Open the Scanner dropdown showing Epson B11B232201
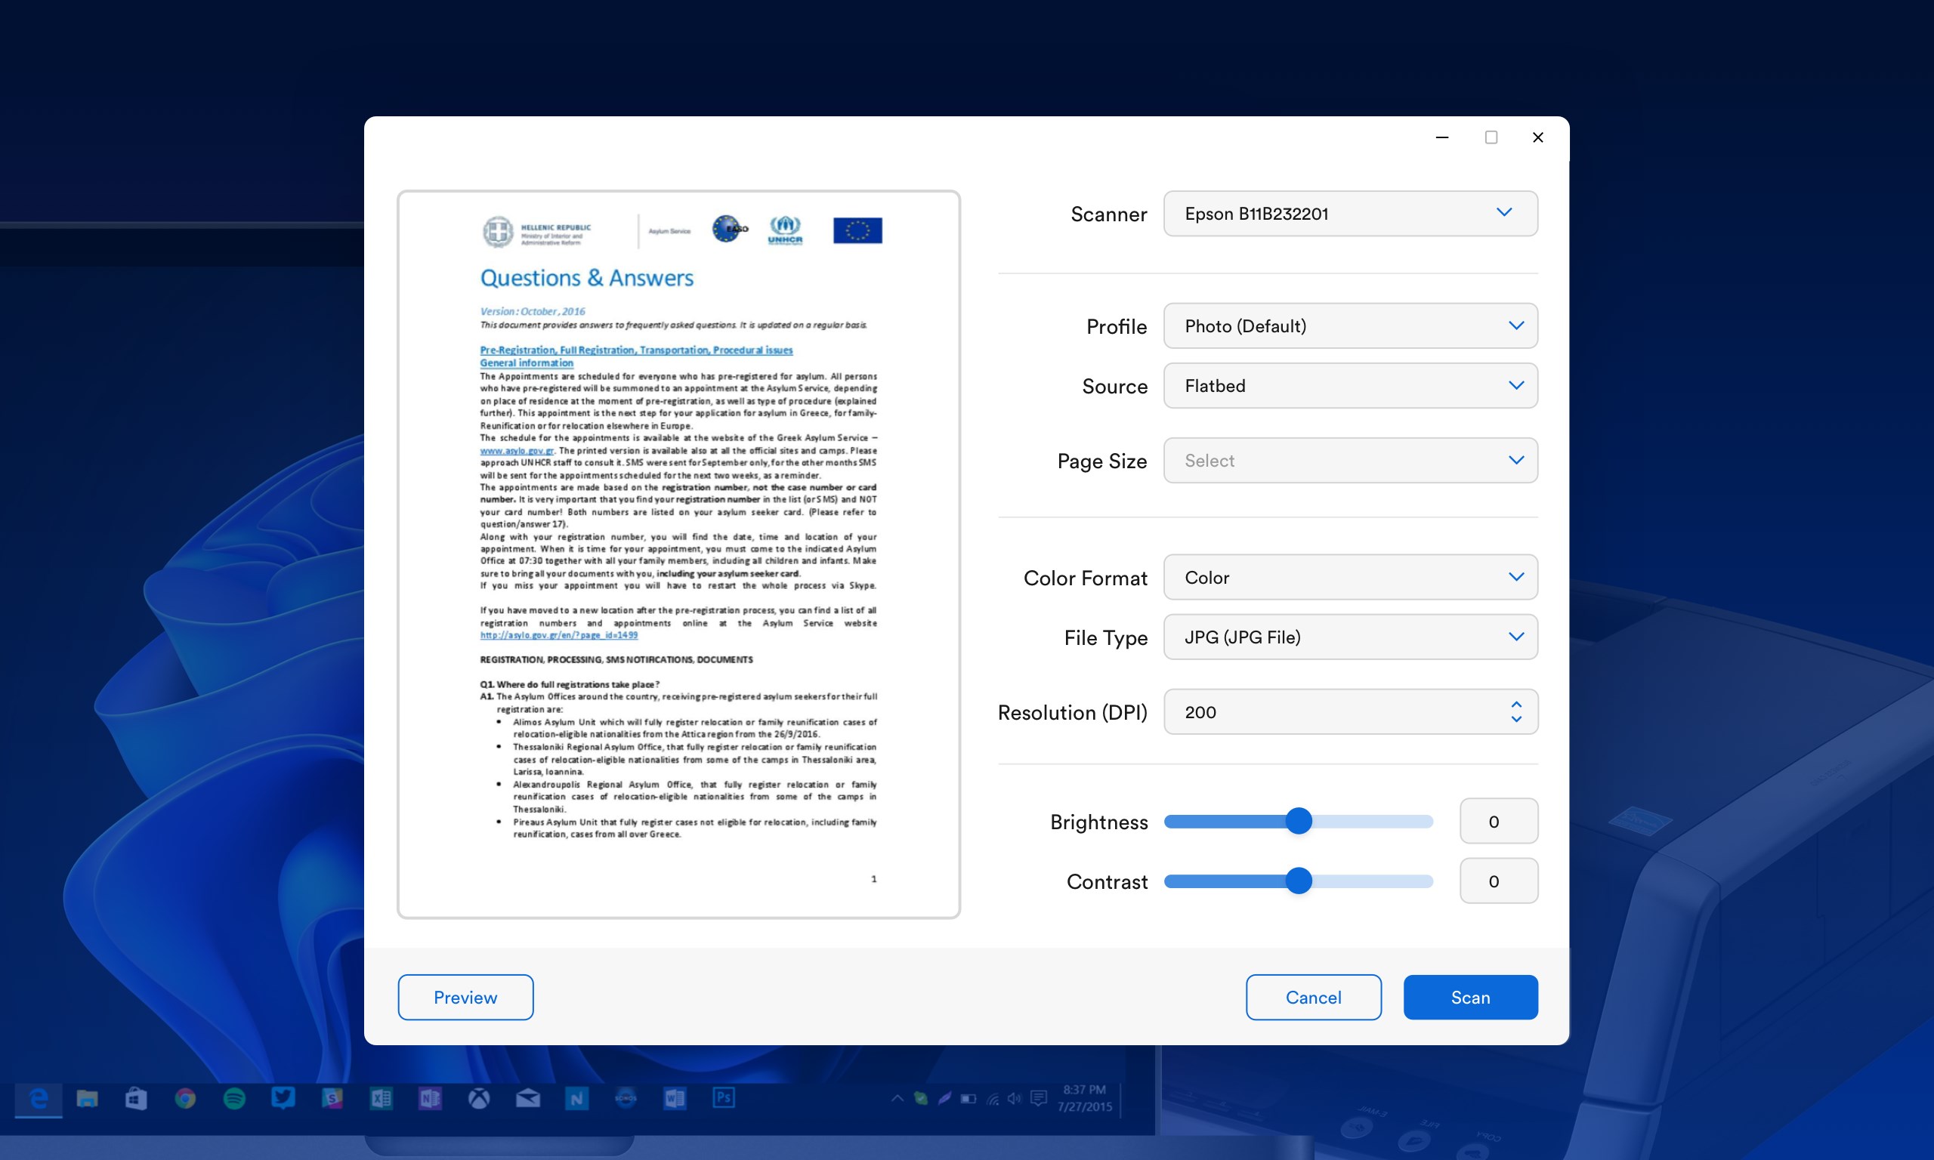 pos(1349,214)
